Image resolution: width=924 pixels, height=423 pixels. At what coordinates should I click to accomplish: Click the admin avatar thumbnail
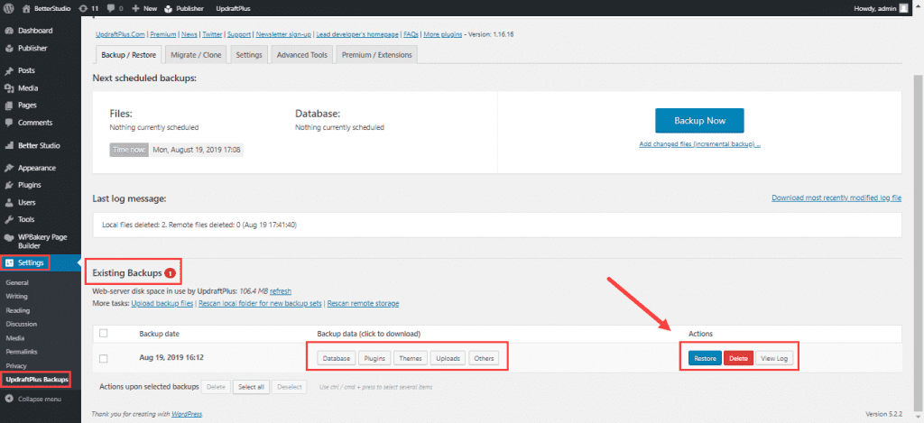click(903, 8)
